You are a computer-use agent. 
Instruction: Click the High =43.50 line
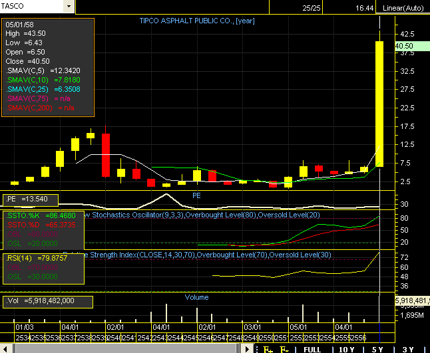[x=25, y=33]
